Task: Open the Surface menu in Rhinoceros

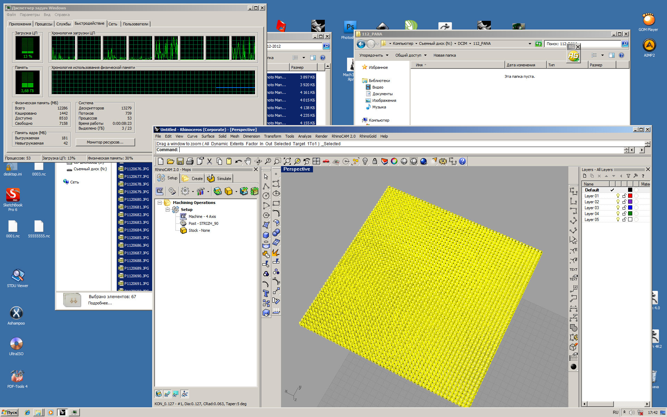Action: (x=208, y=136)
